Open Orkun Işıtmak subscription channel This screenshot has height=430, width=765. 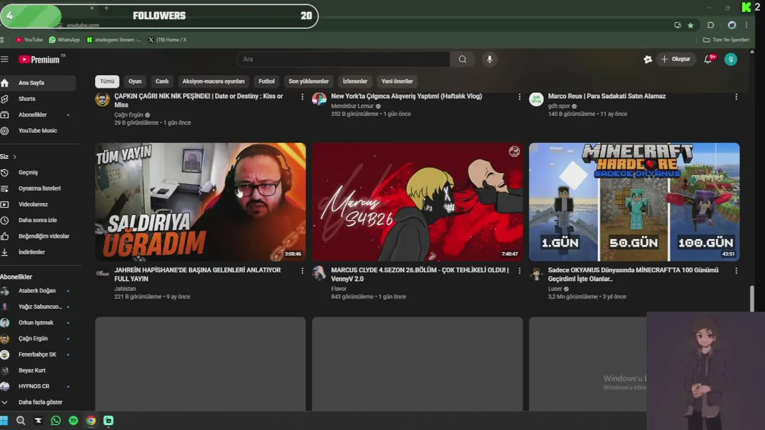click(38, 322)
